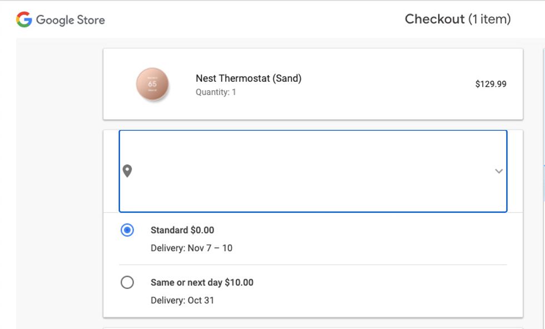
Task: Click the selected Standard shipping radio icon
Action: (x=128, y=229)
